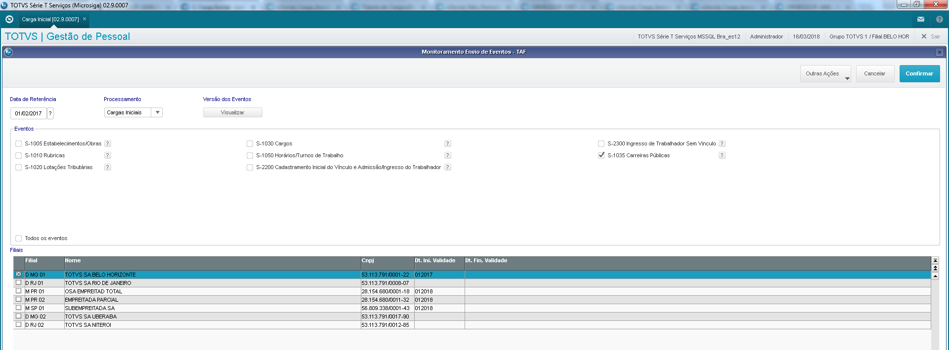Check S-2300 Ingresso de Trabalhador Sem Vínculo
Viewport: 949px width, 350px height.
tap(601, 144)
